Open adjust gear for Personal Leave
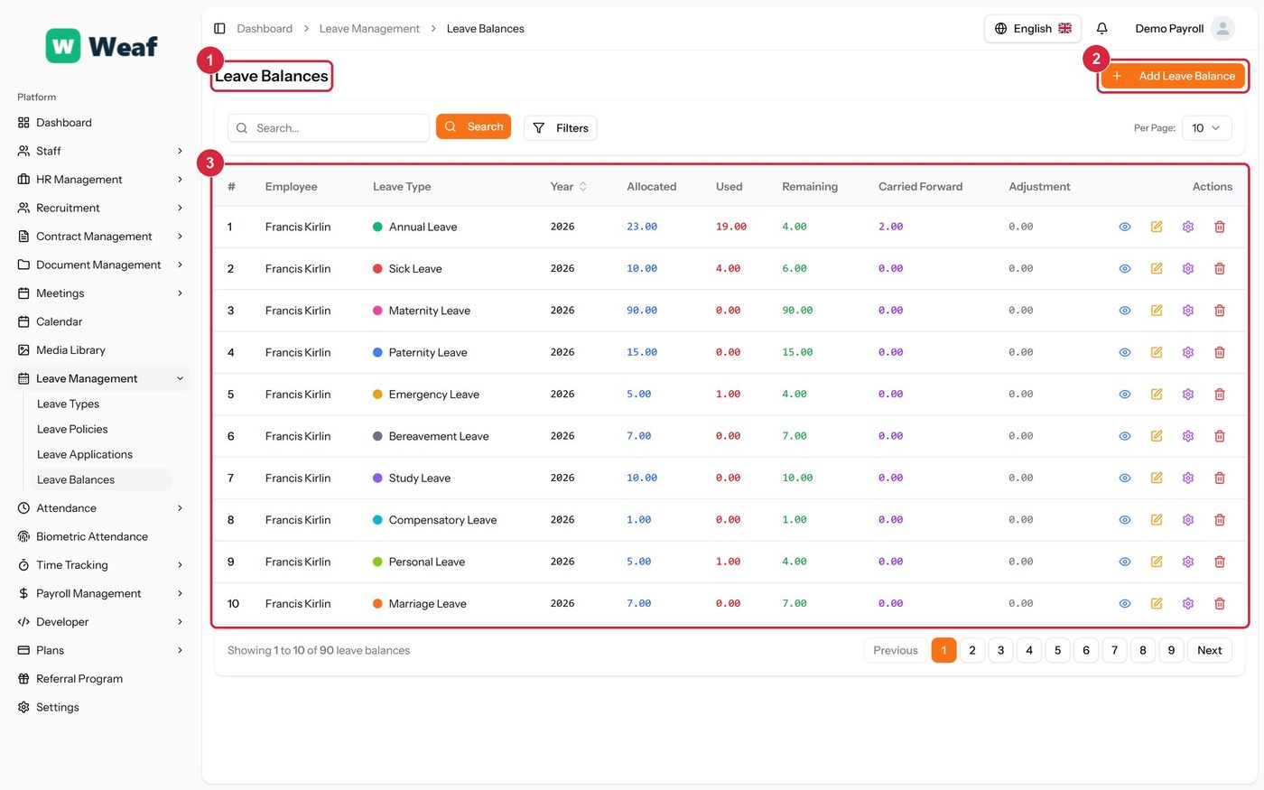 pos(1188,562)
